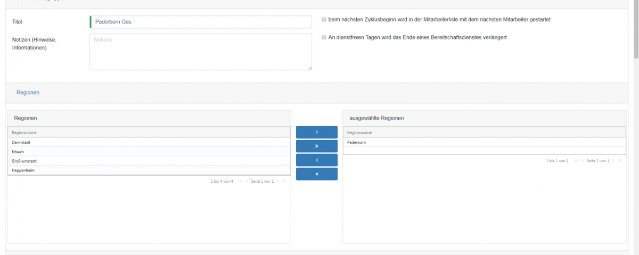Select Paderborn in ausgewählte Regionen
The width and height of the screenshot is (639, 255).
click(484, 142)
